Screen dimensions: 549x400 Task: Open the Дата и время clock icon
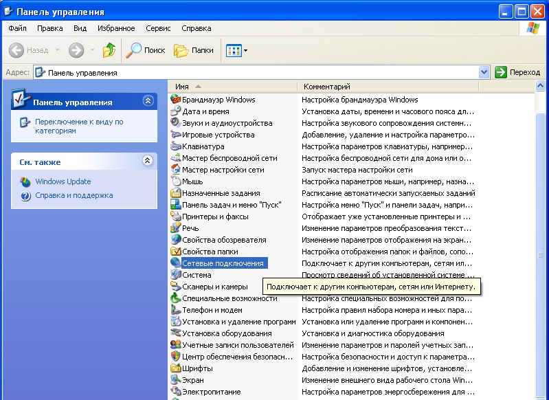(175, 111)
